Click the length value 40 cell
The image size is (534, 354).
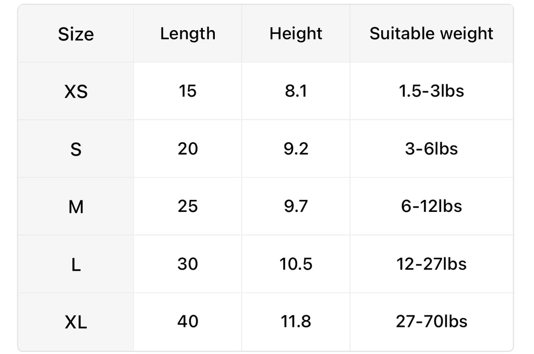point(188,321)
